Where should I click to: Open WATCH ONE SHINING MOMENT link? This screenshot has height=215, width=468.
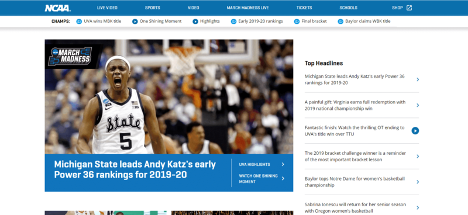click(259, 179)
